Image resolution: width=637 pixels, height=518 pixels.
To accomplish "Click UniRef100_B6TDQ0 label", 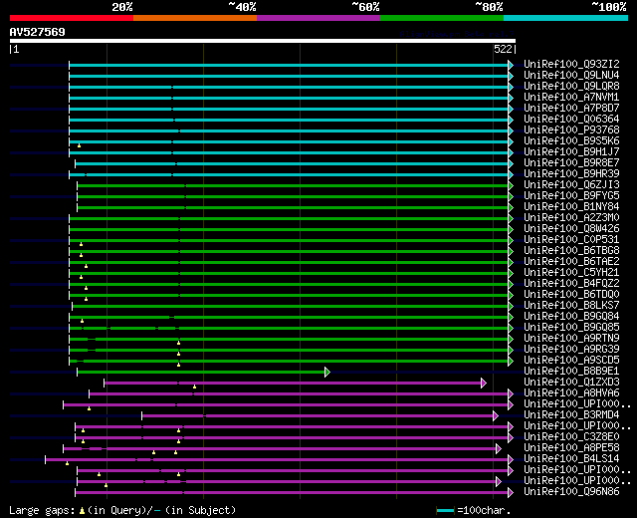I will pos(571,295).
